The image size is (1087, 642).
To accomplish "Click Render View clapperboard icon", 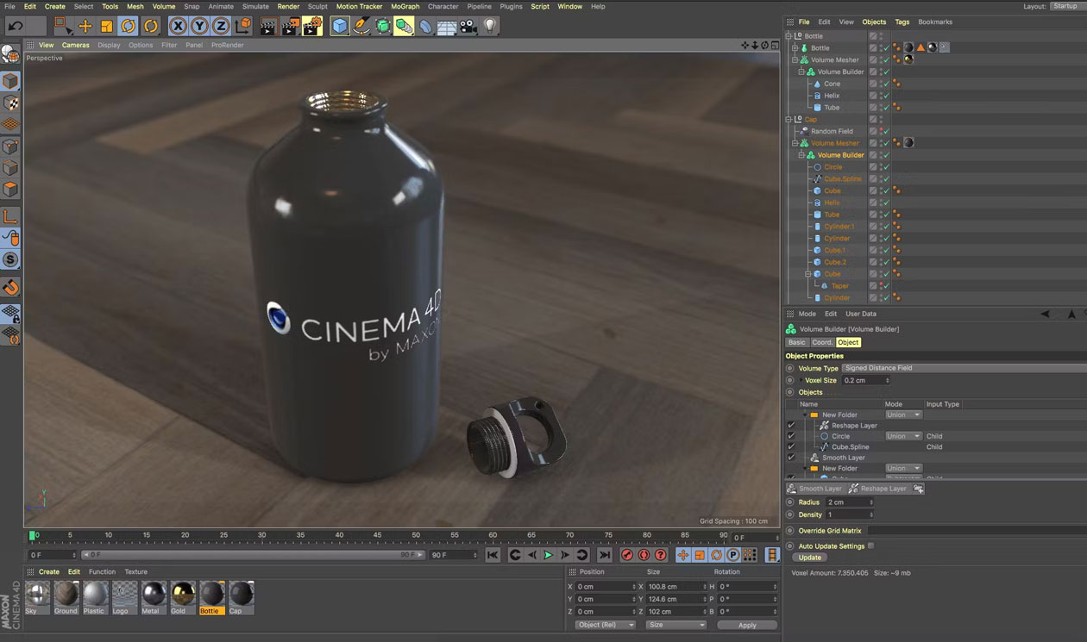I will coord(268,26).
